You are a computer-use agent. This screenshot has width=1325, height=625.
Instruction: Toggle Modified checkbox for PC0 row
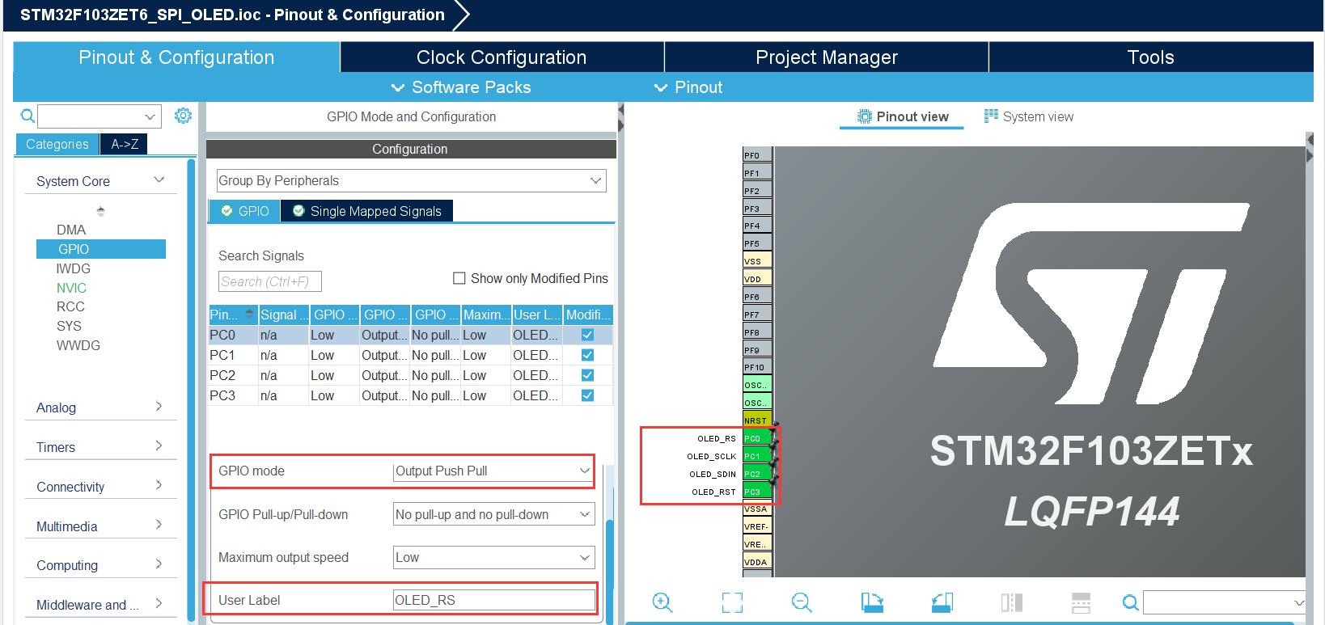[587, 335]
